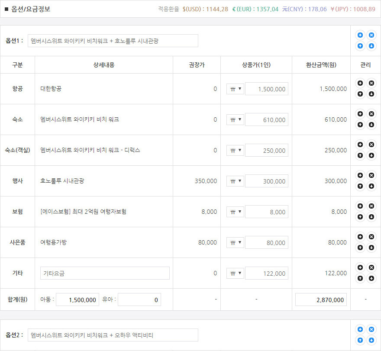
Task: Remove the 보험 row with X icon
Action: (371, 206)
